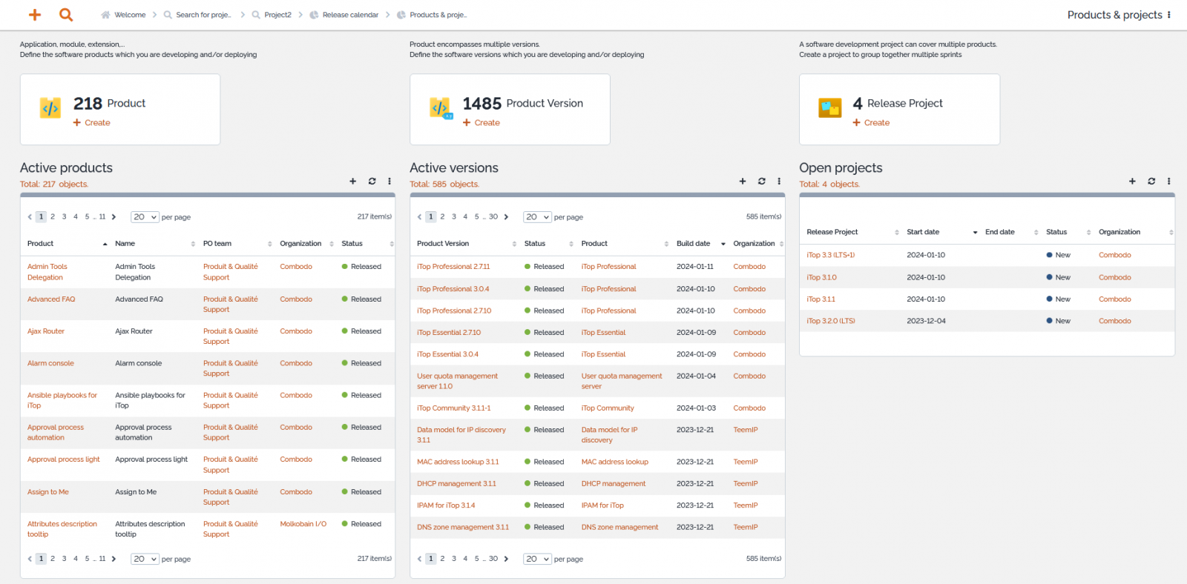
Task: Add new object in Active products
Action: (353, 181)
